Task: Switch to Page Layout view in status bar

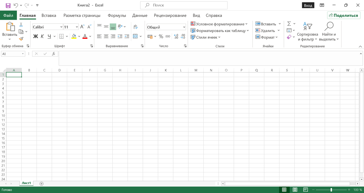Action: pos(295,190)
